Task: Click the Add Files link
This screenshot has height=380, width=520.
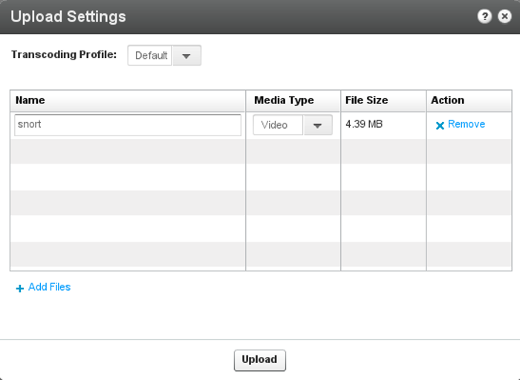Action: (x=50, y=287)
